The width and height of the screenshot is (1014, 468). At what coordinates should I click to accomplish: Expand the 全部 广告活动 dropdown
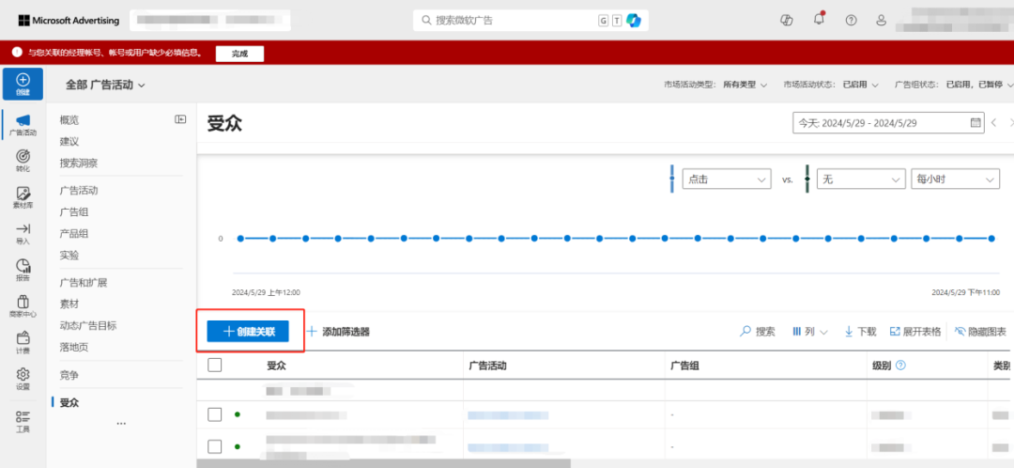click(105, 85)
